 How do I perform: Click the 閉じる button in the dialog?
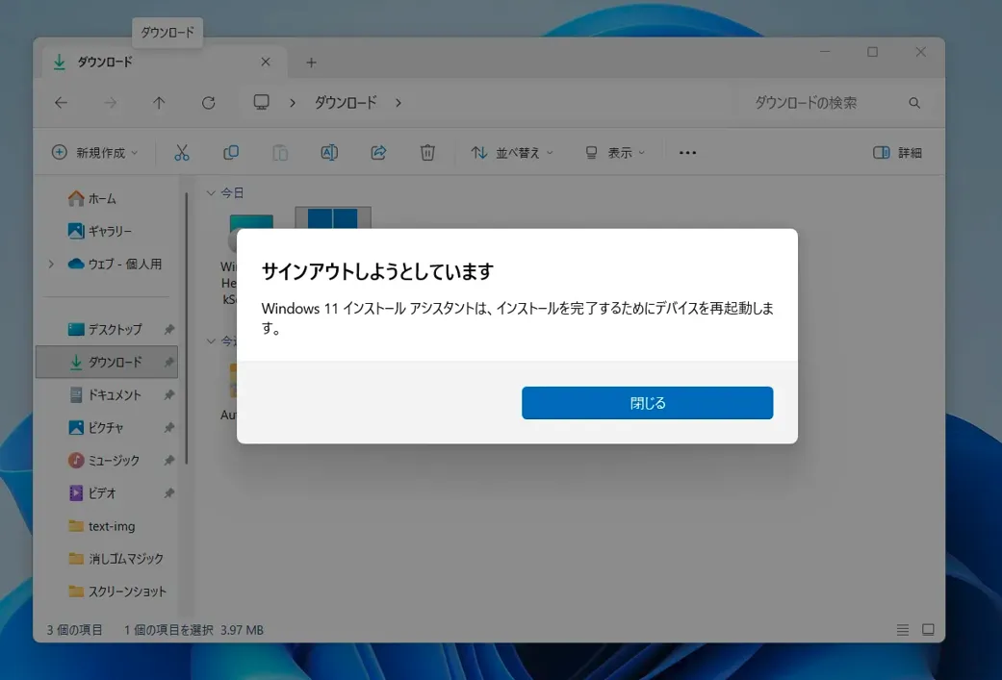pyautogui.click(x=647, y=403)
